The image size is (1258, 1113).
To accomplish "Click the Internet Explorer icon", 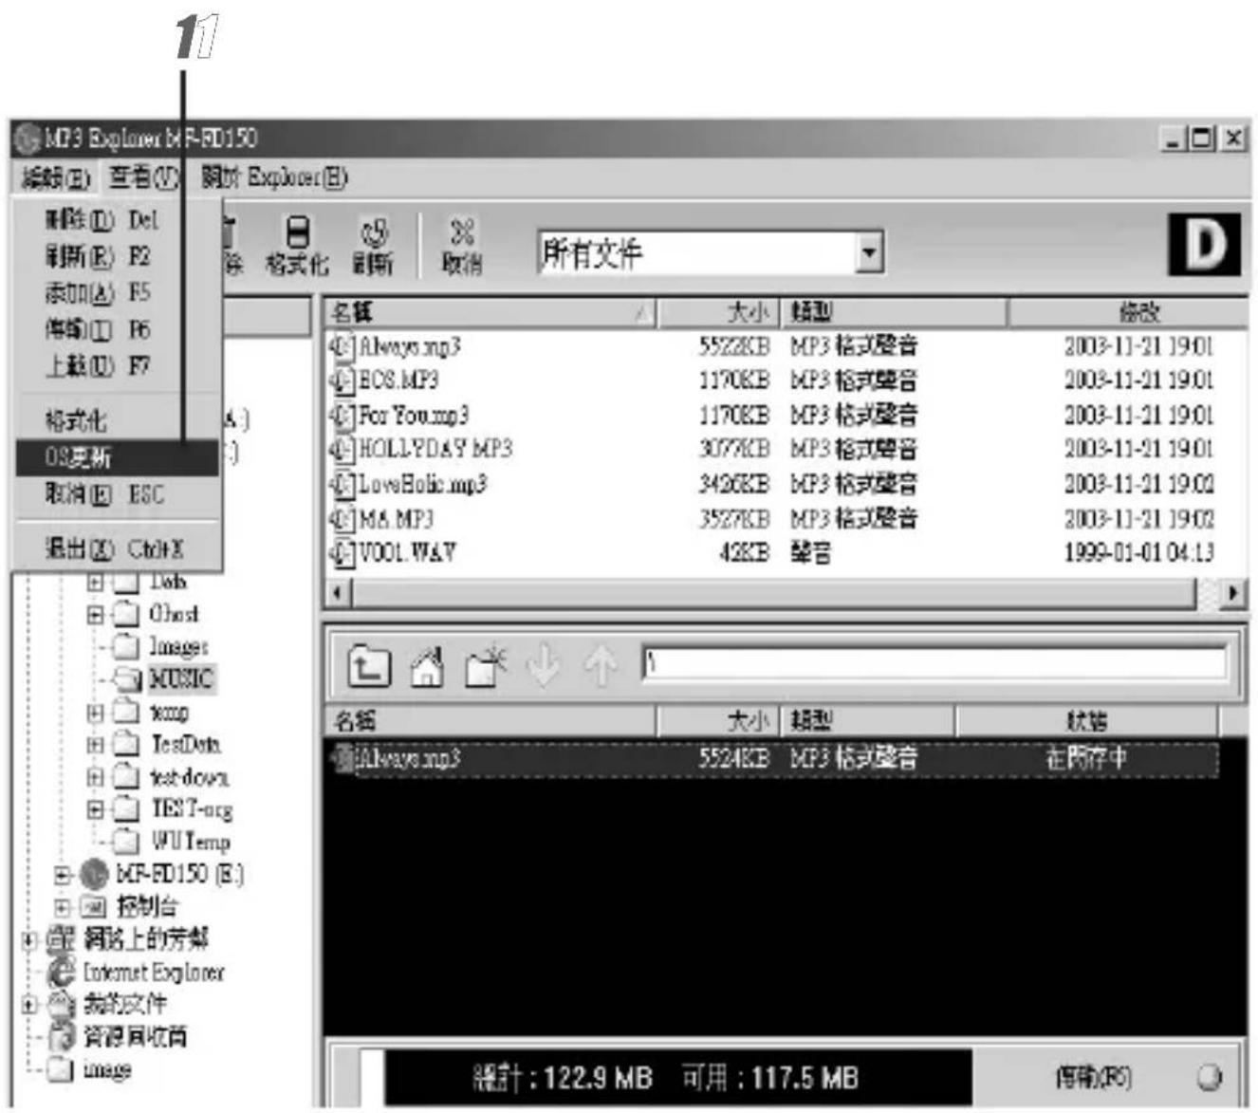I will coord(62,972).
